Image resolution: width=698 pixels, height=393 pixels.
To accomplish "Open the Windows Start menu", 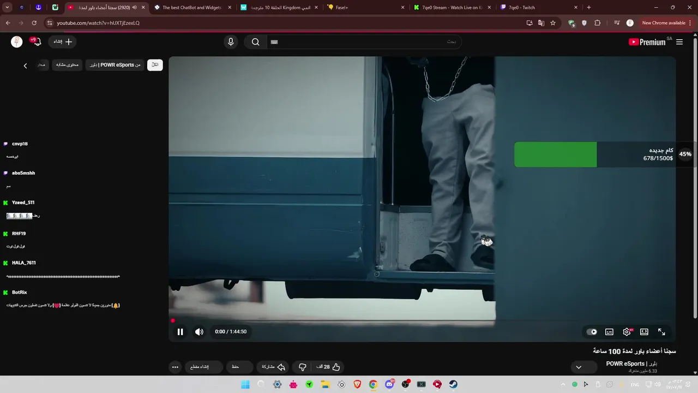I will click(x=245, y=384).
